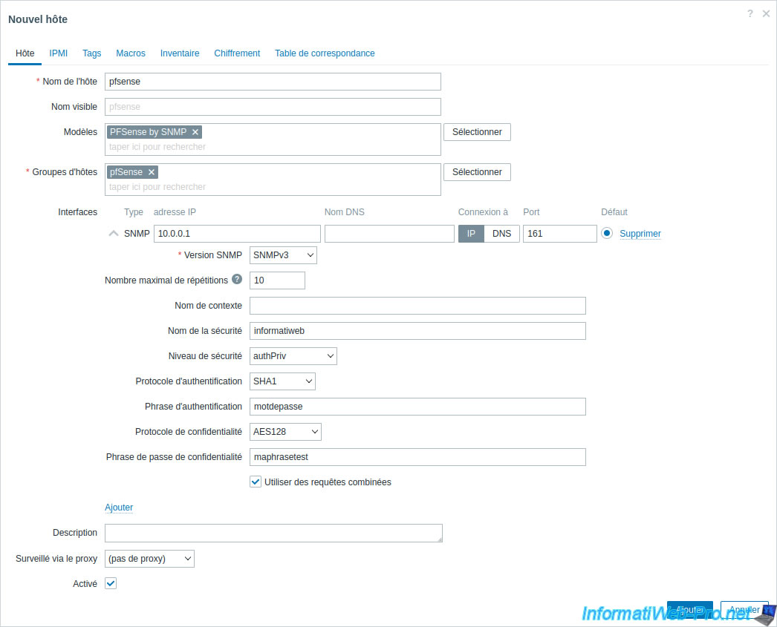Viewport: 777px width, 627px height.
Task: Click the Nom de contexte field
Action: (417, 306)
